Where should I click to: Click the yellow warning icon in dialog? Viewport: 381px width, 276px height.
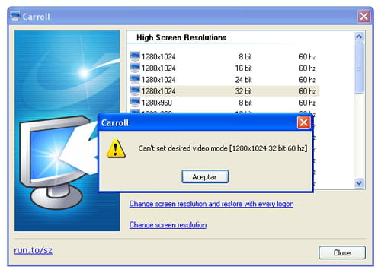[116, 149]
